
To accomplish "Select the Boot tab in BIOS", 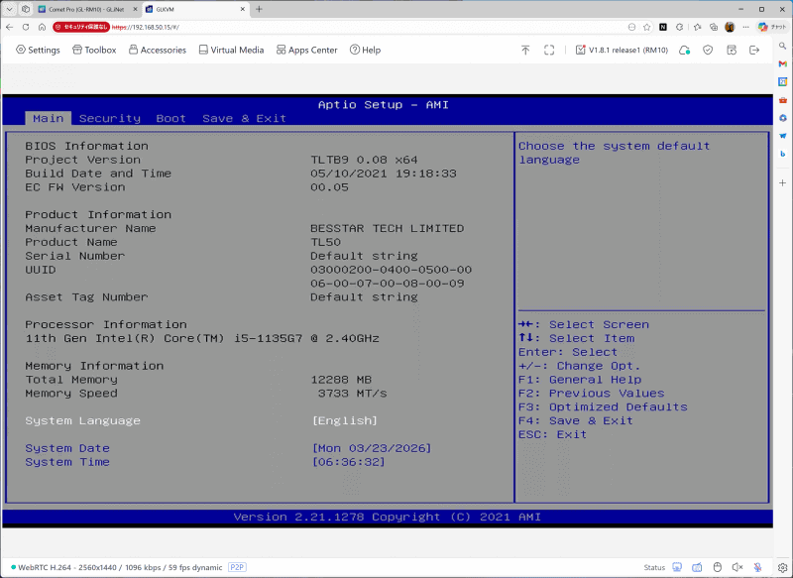I will tap(170, 118).
